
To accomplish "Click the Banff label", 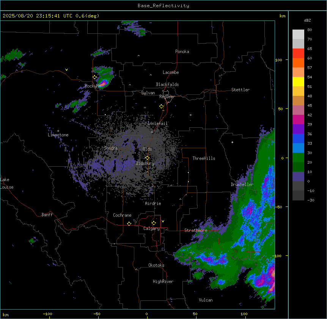I will (47, 215).
